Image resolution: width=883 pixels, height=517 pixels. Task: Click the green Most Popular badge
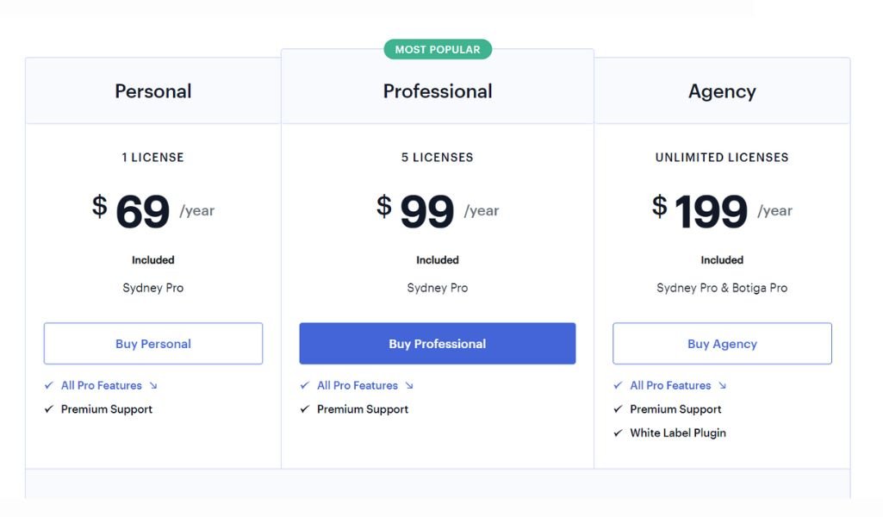[x=438, y=50]
